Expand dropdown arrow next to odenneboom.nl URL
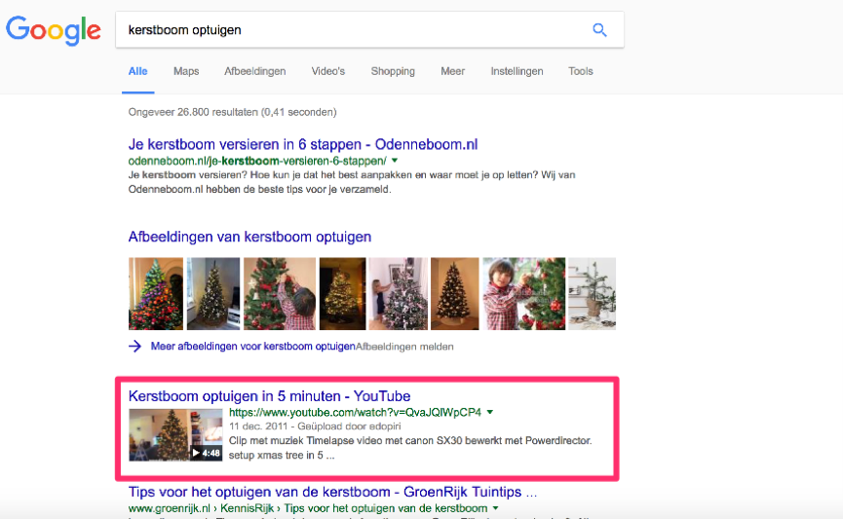The image size is (843, 519). [x=395, y=161]
